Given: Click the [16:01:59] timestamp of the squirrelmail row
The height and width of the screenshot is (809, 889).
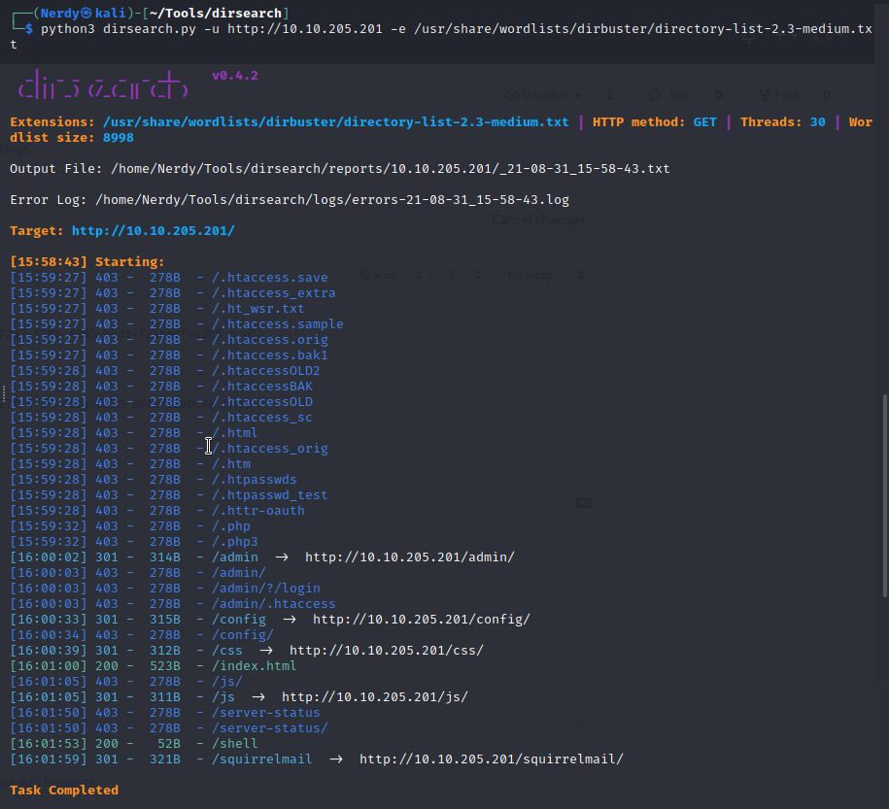Looking at the screenshot, I should [49, 759].
